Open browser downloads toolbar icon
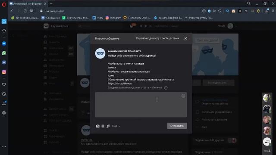The width and height of the screenshot is (276, 155). coord(267,11)
